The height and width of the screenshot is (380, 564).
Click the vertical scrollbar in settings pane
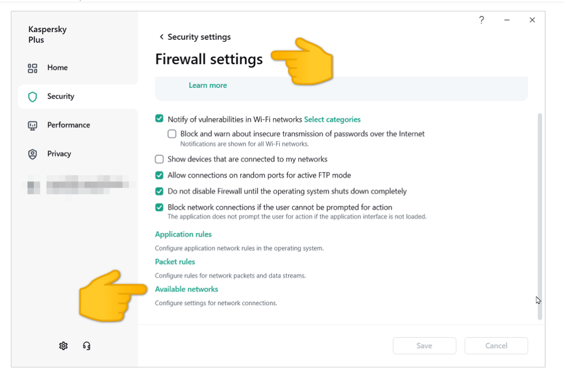click(540, 214)
